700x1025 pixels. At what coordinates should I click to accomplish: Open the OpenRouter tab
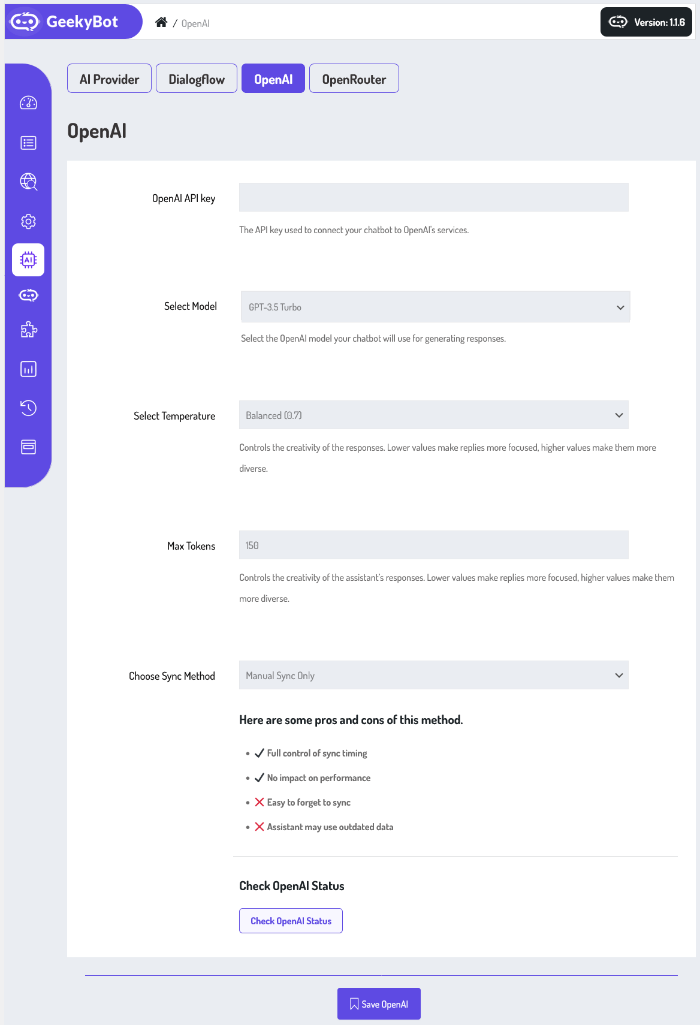[x=354, y=79]
